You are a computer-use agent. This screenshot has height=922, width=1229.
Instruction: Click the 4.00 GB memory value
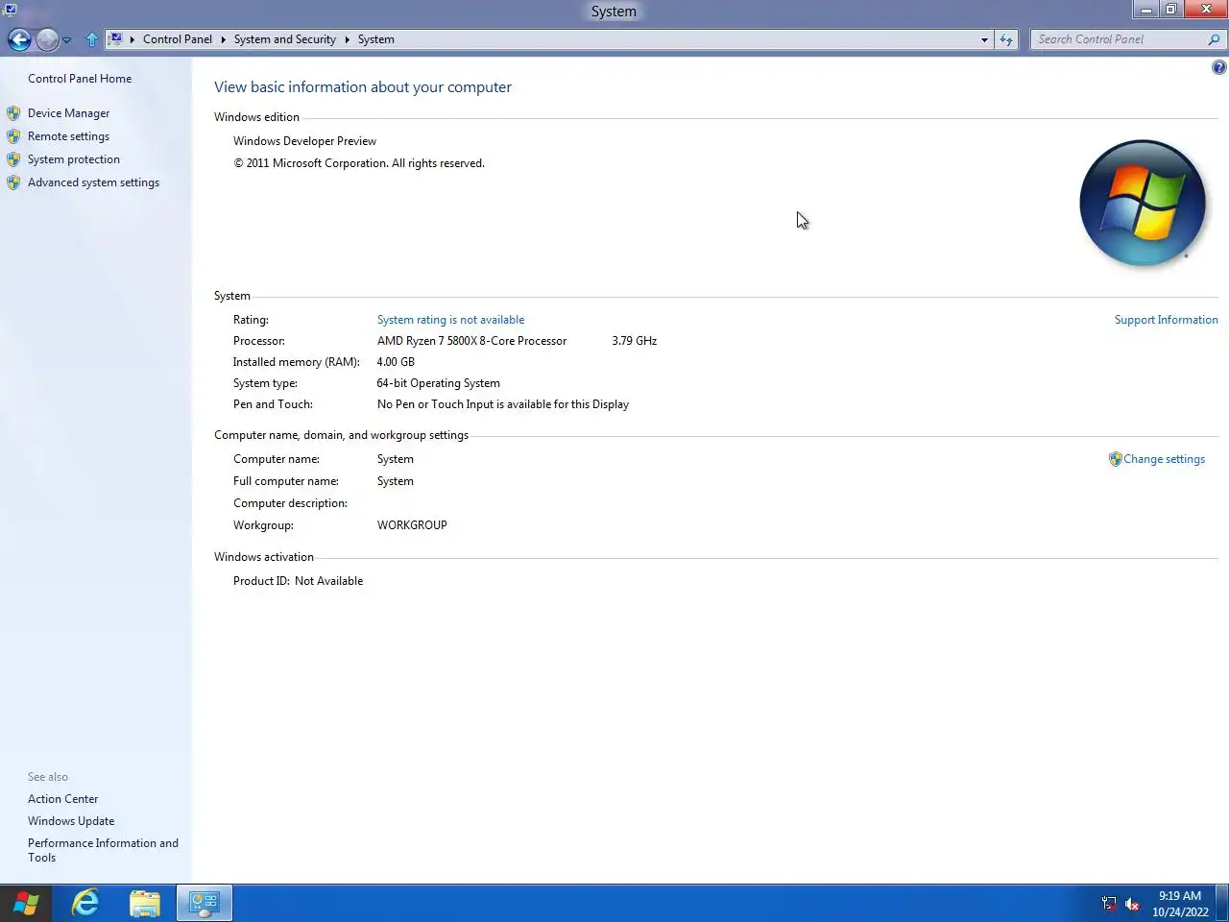[396, 362]
